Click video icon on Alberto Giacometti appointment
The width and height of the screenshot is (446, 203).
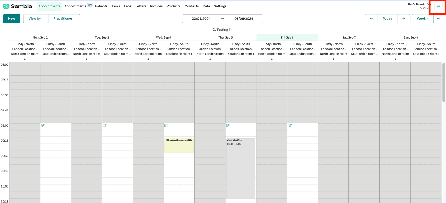point(191,141)
